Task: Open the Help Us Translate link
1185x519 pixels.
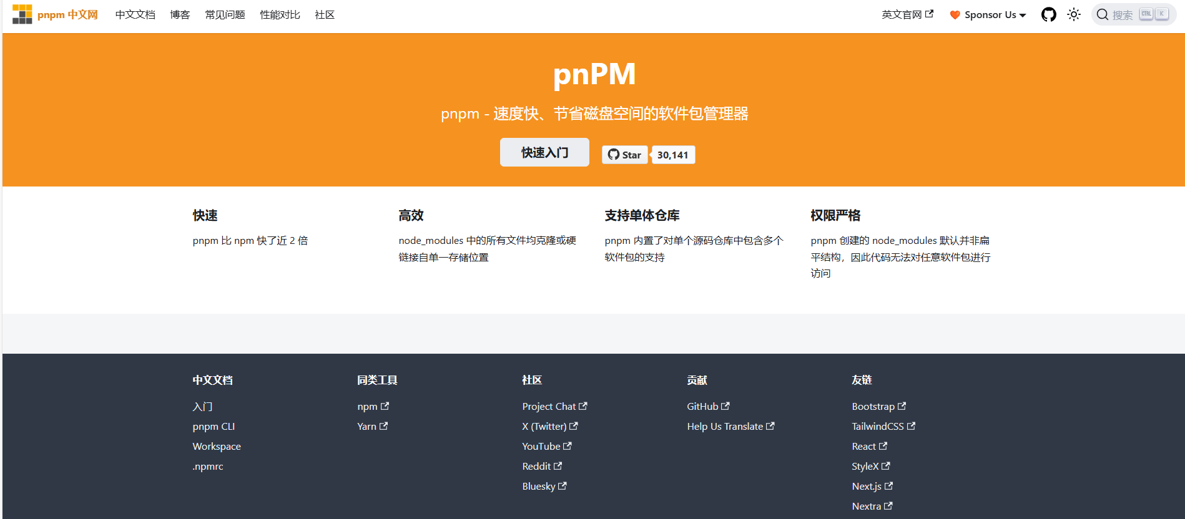Action: click(730, 427)
